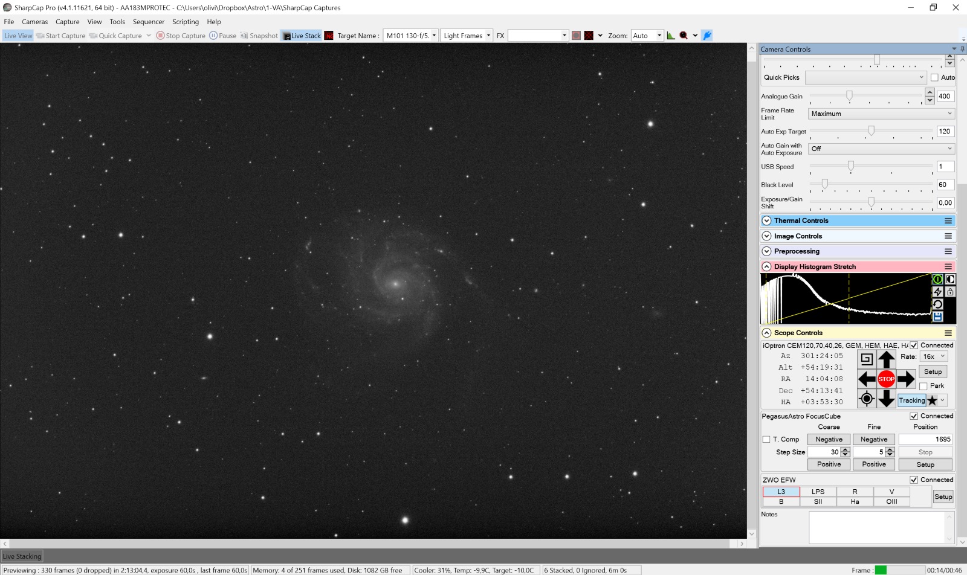Click the focuser Position input field

point(925,440)
